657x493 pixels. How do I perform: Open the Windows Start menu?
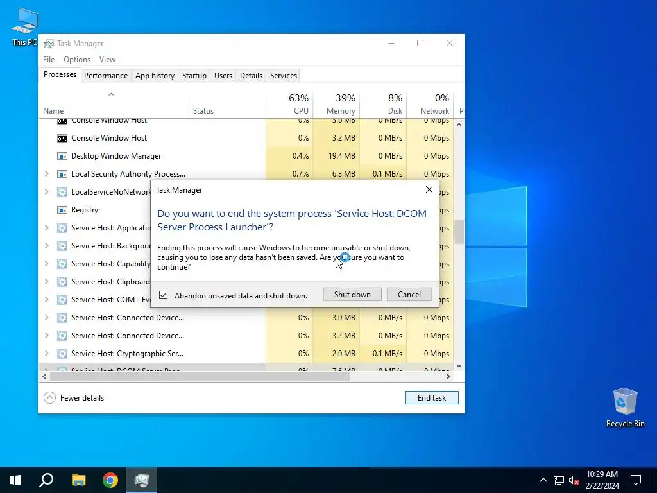(x=15, y=480)
